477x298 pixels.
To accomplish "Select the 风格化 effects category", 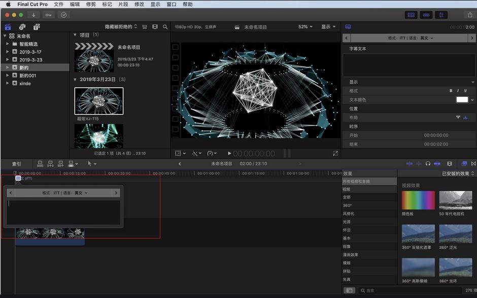I will pyautogui.click(x=348, y=214).
